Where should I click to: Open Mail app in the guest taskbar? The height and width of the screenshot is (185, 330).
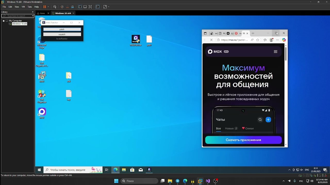tap(141, 170)
